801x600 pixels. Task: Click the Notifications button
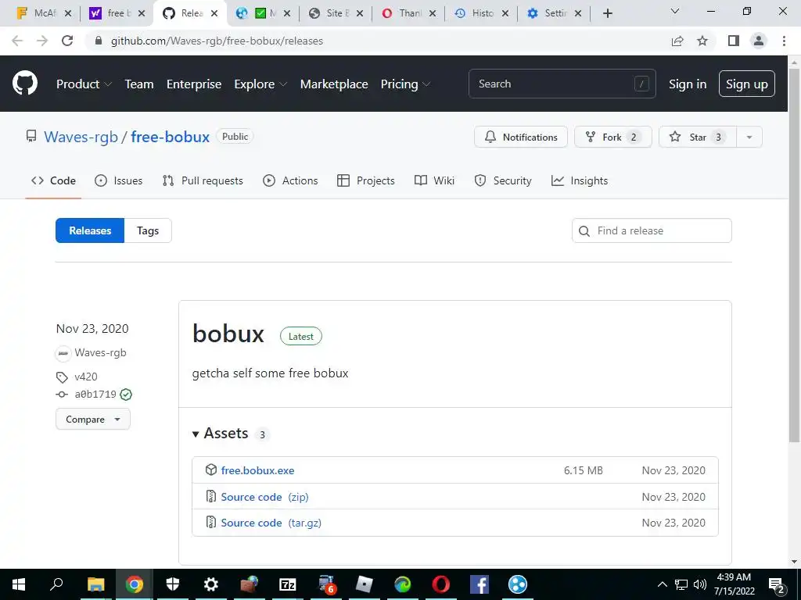tap(520, 137)
